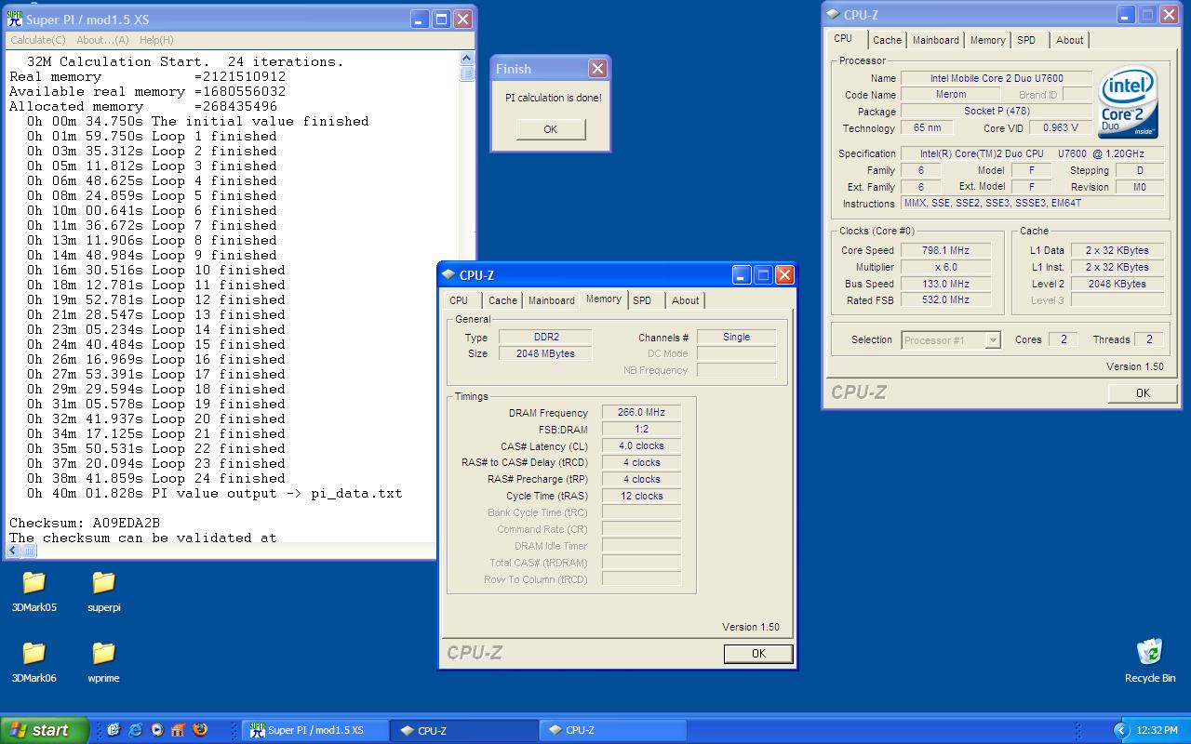Screen dimensions: 1191x744
Task: Launch Firefox from quick launch
Action: pos(199,730)
